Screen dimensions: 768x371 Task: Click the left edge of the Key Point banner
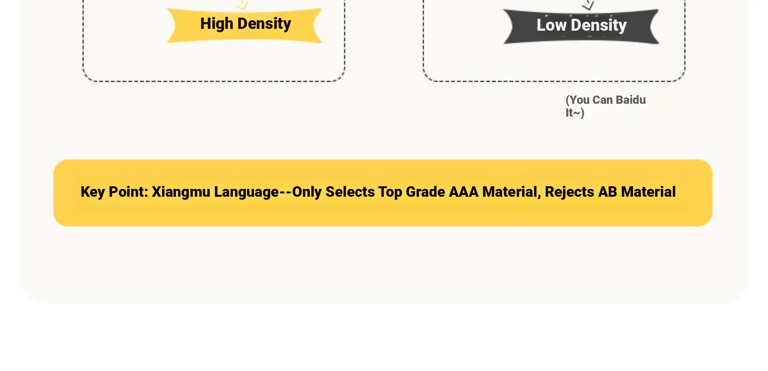point(55,193)
